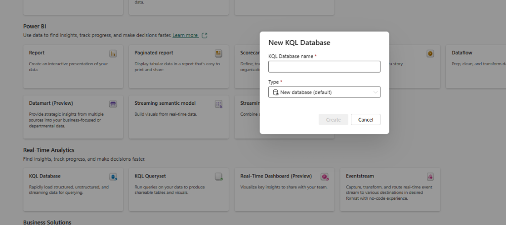
Task: Click 'Provide strategic insights' description text
Action: coord(67,120)
